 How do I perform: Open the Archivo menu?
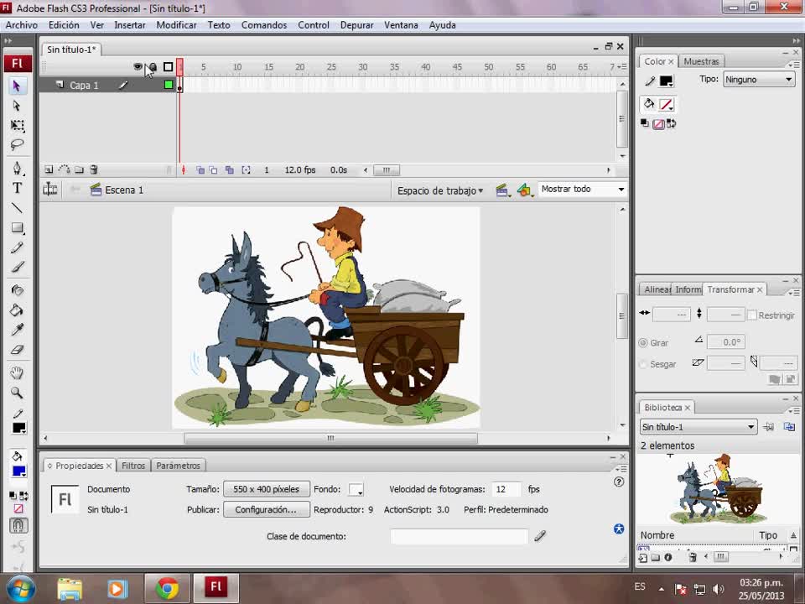point(22,25)
